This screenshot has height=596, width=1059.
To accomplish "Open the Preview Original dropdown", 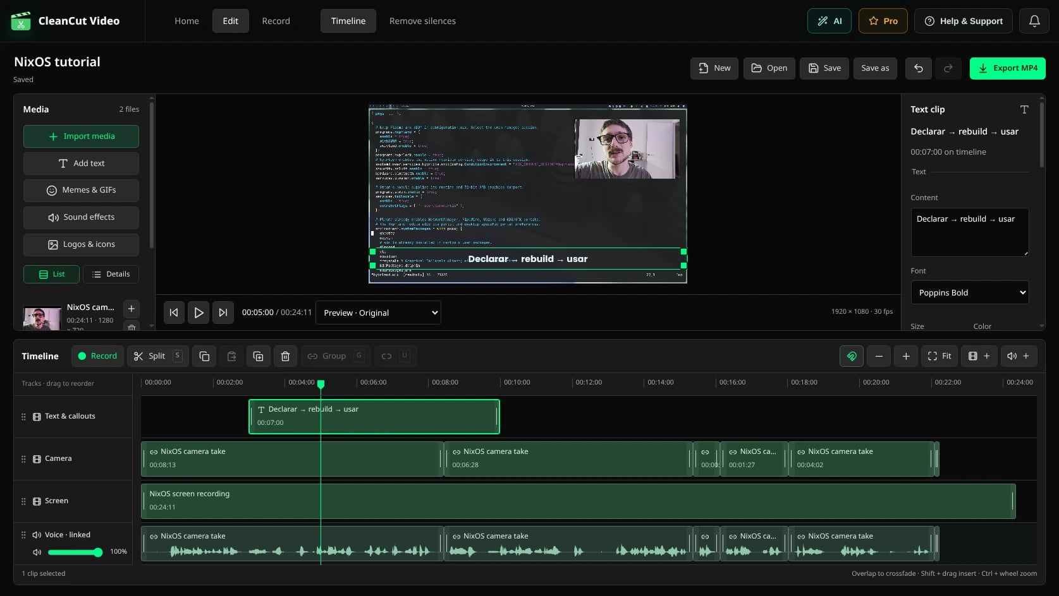I will coord(378,313).
